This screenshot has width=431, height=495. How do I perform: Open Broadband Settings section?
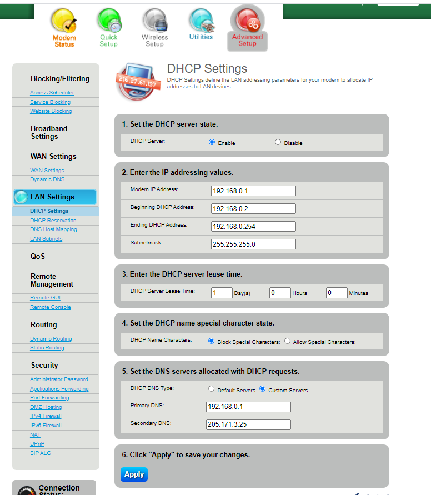49,133
